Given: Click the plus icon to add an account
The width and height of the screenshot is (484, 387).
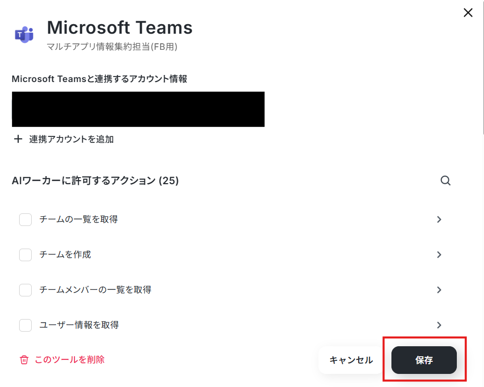Looking at the screenshot, I should (x=18, y=139).
